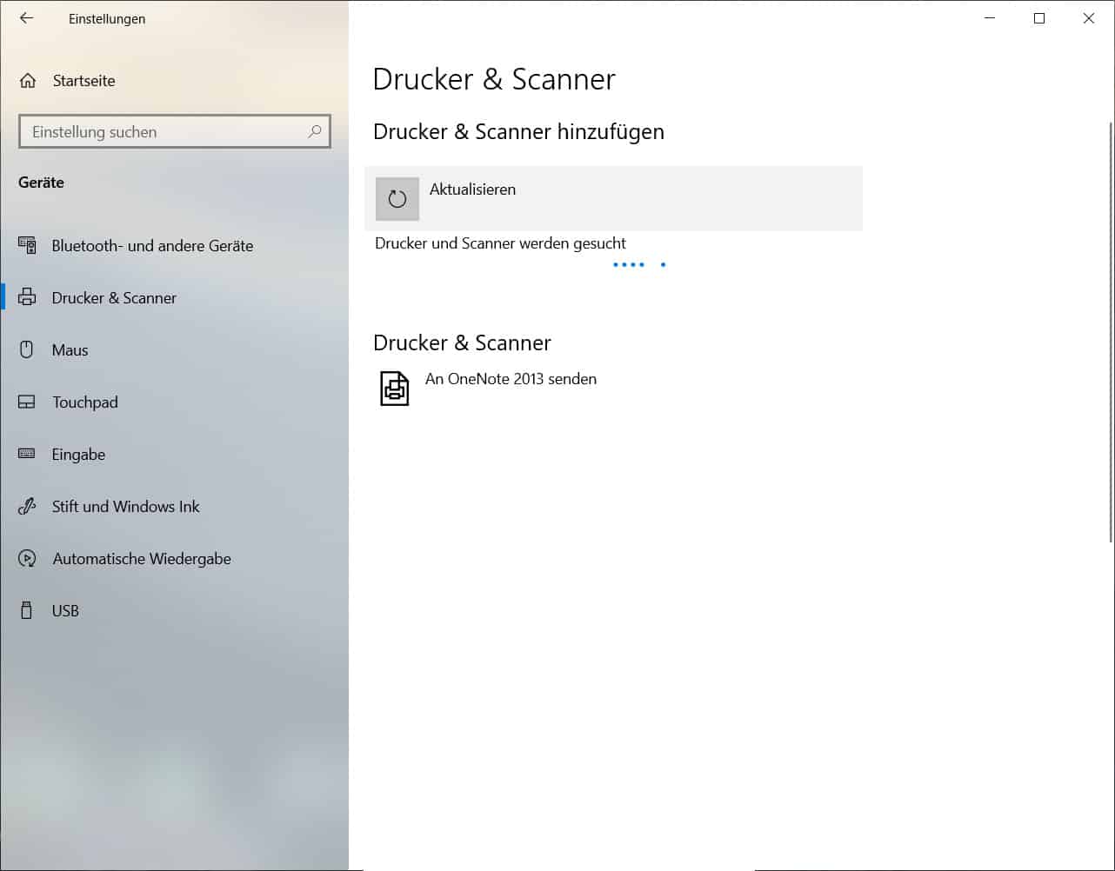This screenshot has width=1115, height=871.
Task: Click the Geräte section heading
Action: (41, 183)
